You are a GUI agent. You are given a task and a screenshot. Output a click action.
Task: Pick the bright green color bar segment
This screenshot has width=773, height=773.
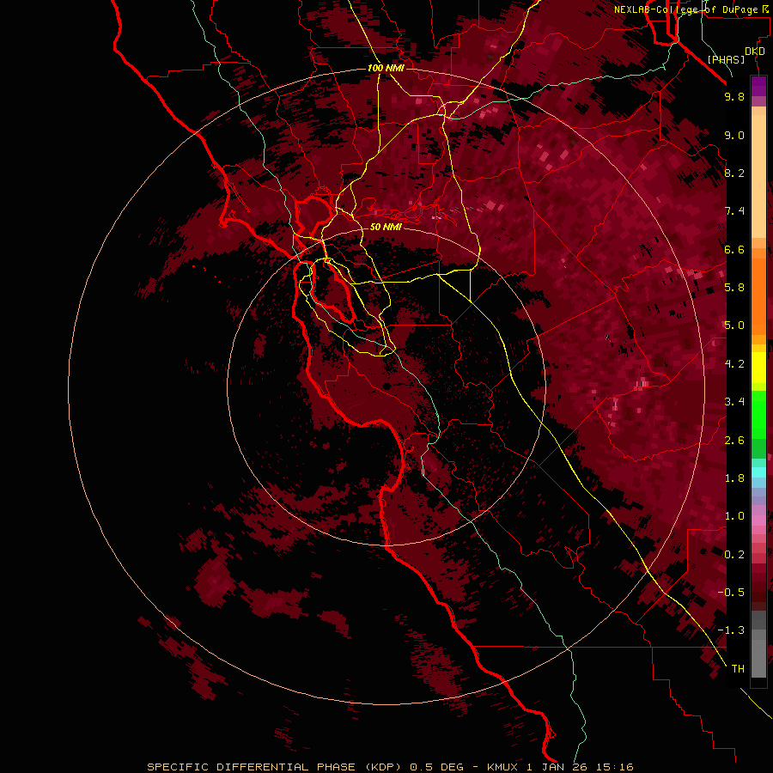(x=758, y=415)
